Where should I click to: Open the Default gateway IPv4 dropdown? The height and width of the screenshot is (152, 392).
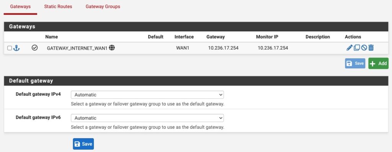(x=147, y=95)
